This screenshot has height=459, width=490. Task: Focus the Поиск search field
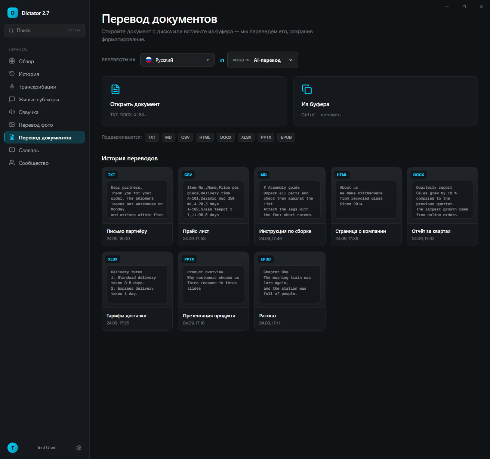pyautogui.click(x=44, y=31)
